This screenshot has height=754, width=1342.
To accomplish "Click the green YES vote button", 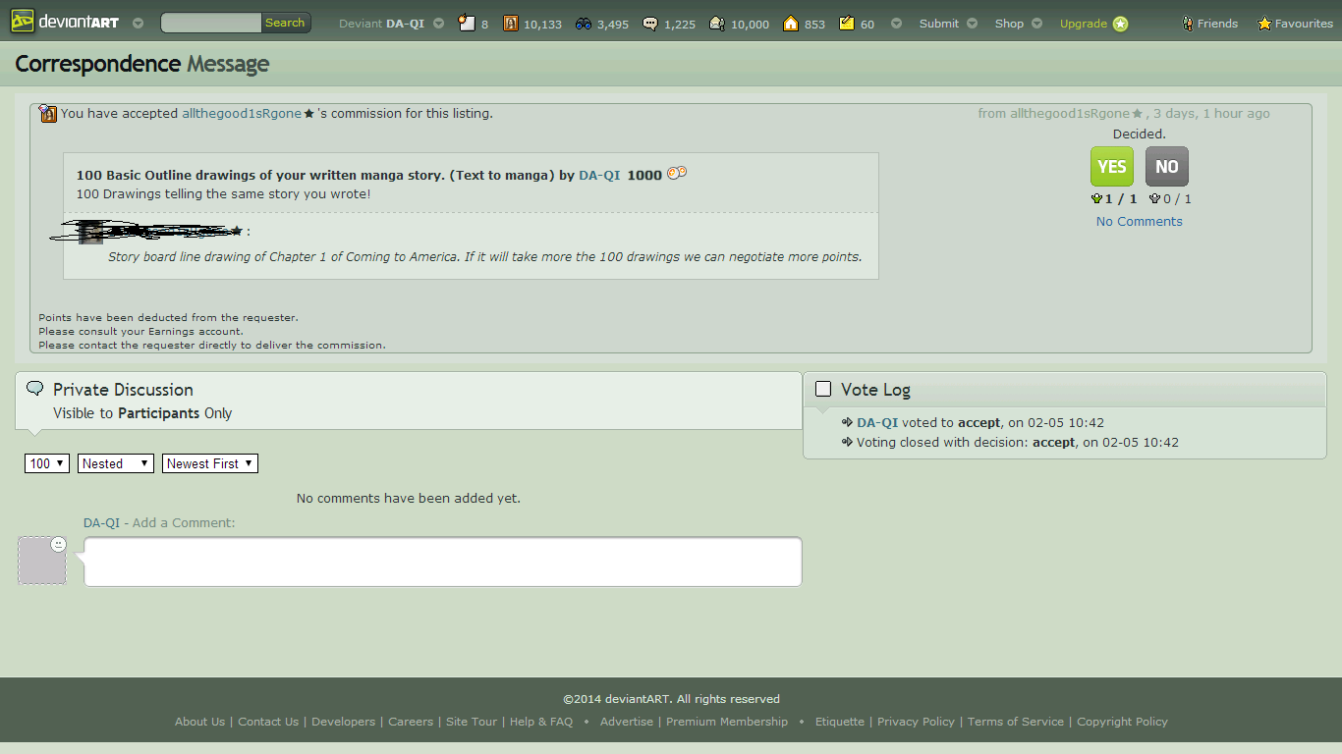I will [1112, 167].
